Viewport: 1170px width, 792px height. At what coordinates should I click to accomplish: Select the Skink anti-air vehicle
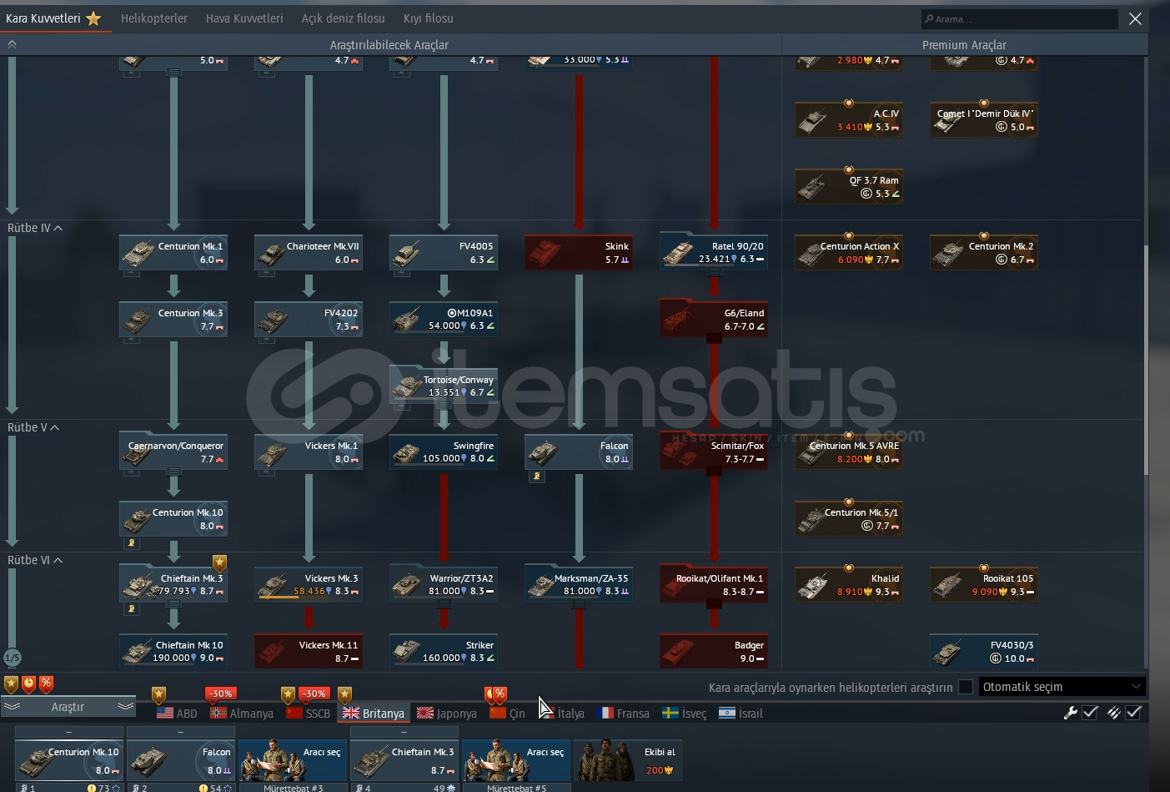(x=579, y=253)
